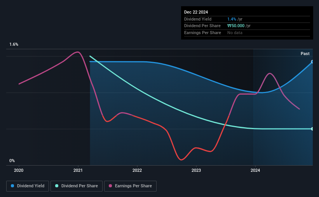Viewport: 319px width, 197px height.
Task: Select the teal dividend per share endpoint marker
Action: coord(312,129)
